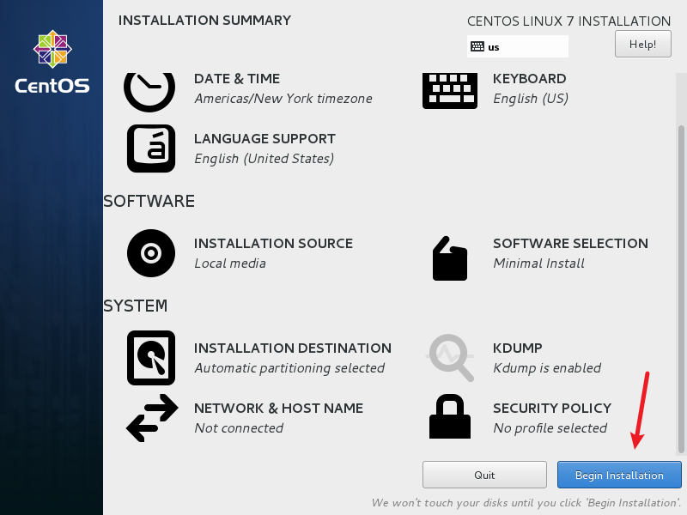Click the 'We won't touch your disks' note
This screenshot has width=687, height=515.
tap(526, 503)
